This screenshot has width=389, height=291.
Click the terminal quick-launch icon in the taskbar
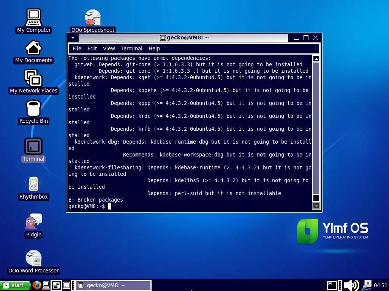(x=66, y=285)
